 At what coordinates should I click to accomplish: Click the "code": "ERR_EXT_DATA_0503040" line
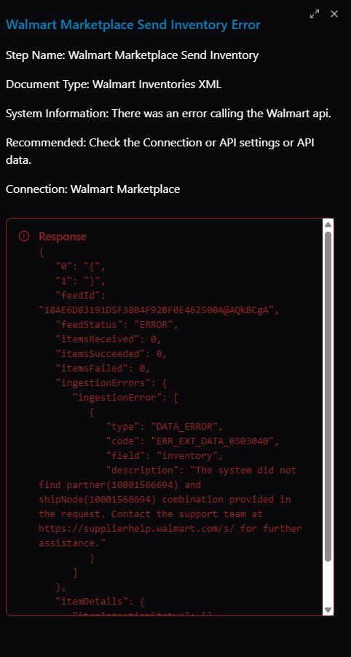tap(192, 441)
